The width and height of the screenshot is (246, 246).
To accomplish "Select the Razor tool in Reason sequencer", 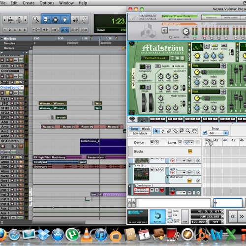I will click(175, 131).
